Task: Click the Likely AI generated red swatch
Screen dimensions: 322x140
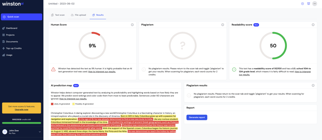Action: coord(52,104)
